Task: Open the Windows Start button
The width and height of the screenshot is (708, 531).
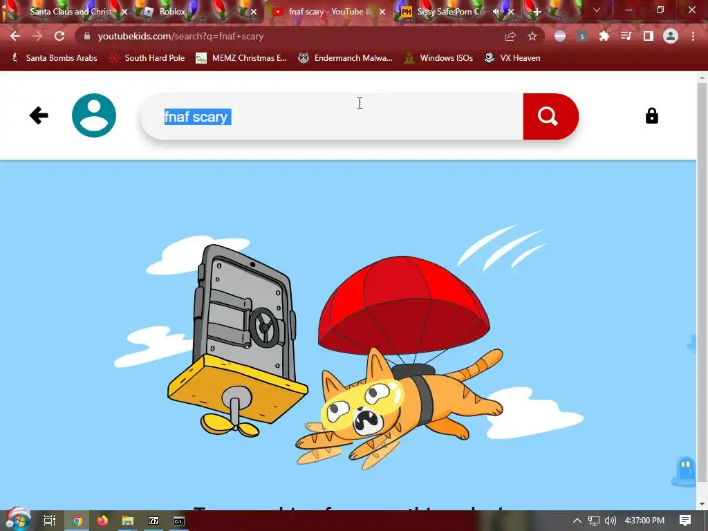Action: pyautogui.click(x=18, y=520)
